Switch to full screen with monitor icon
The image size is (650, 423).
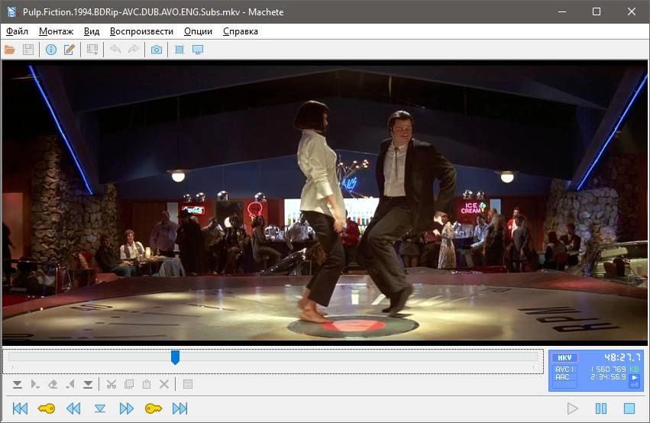(198, 50)
